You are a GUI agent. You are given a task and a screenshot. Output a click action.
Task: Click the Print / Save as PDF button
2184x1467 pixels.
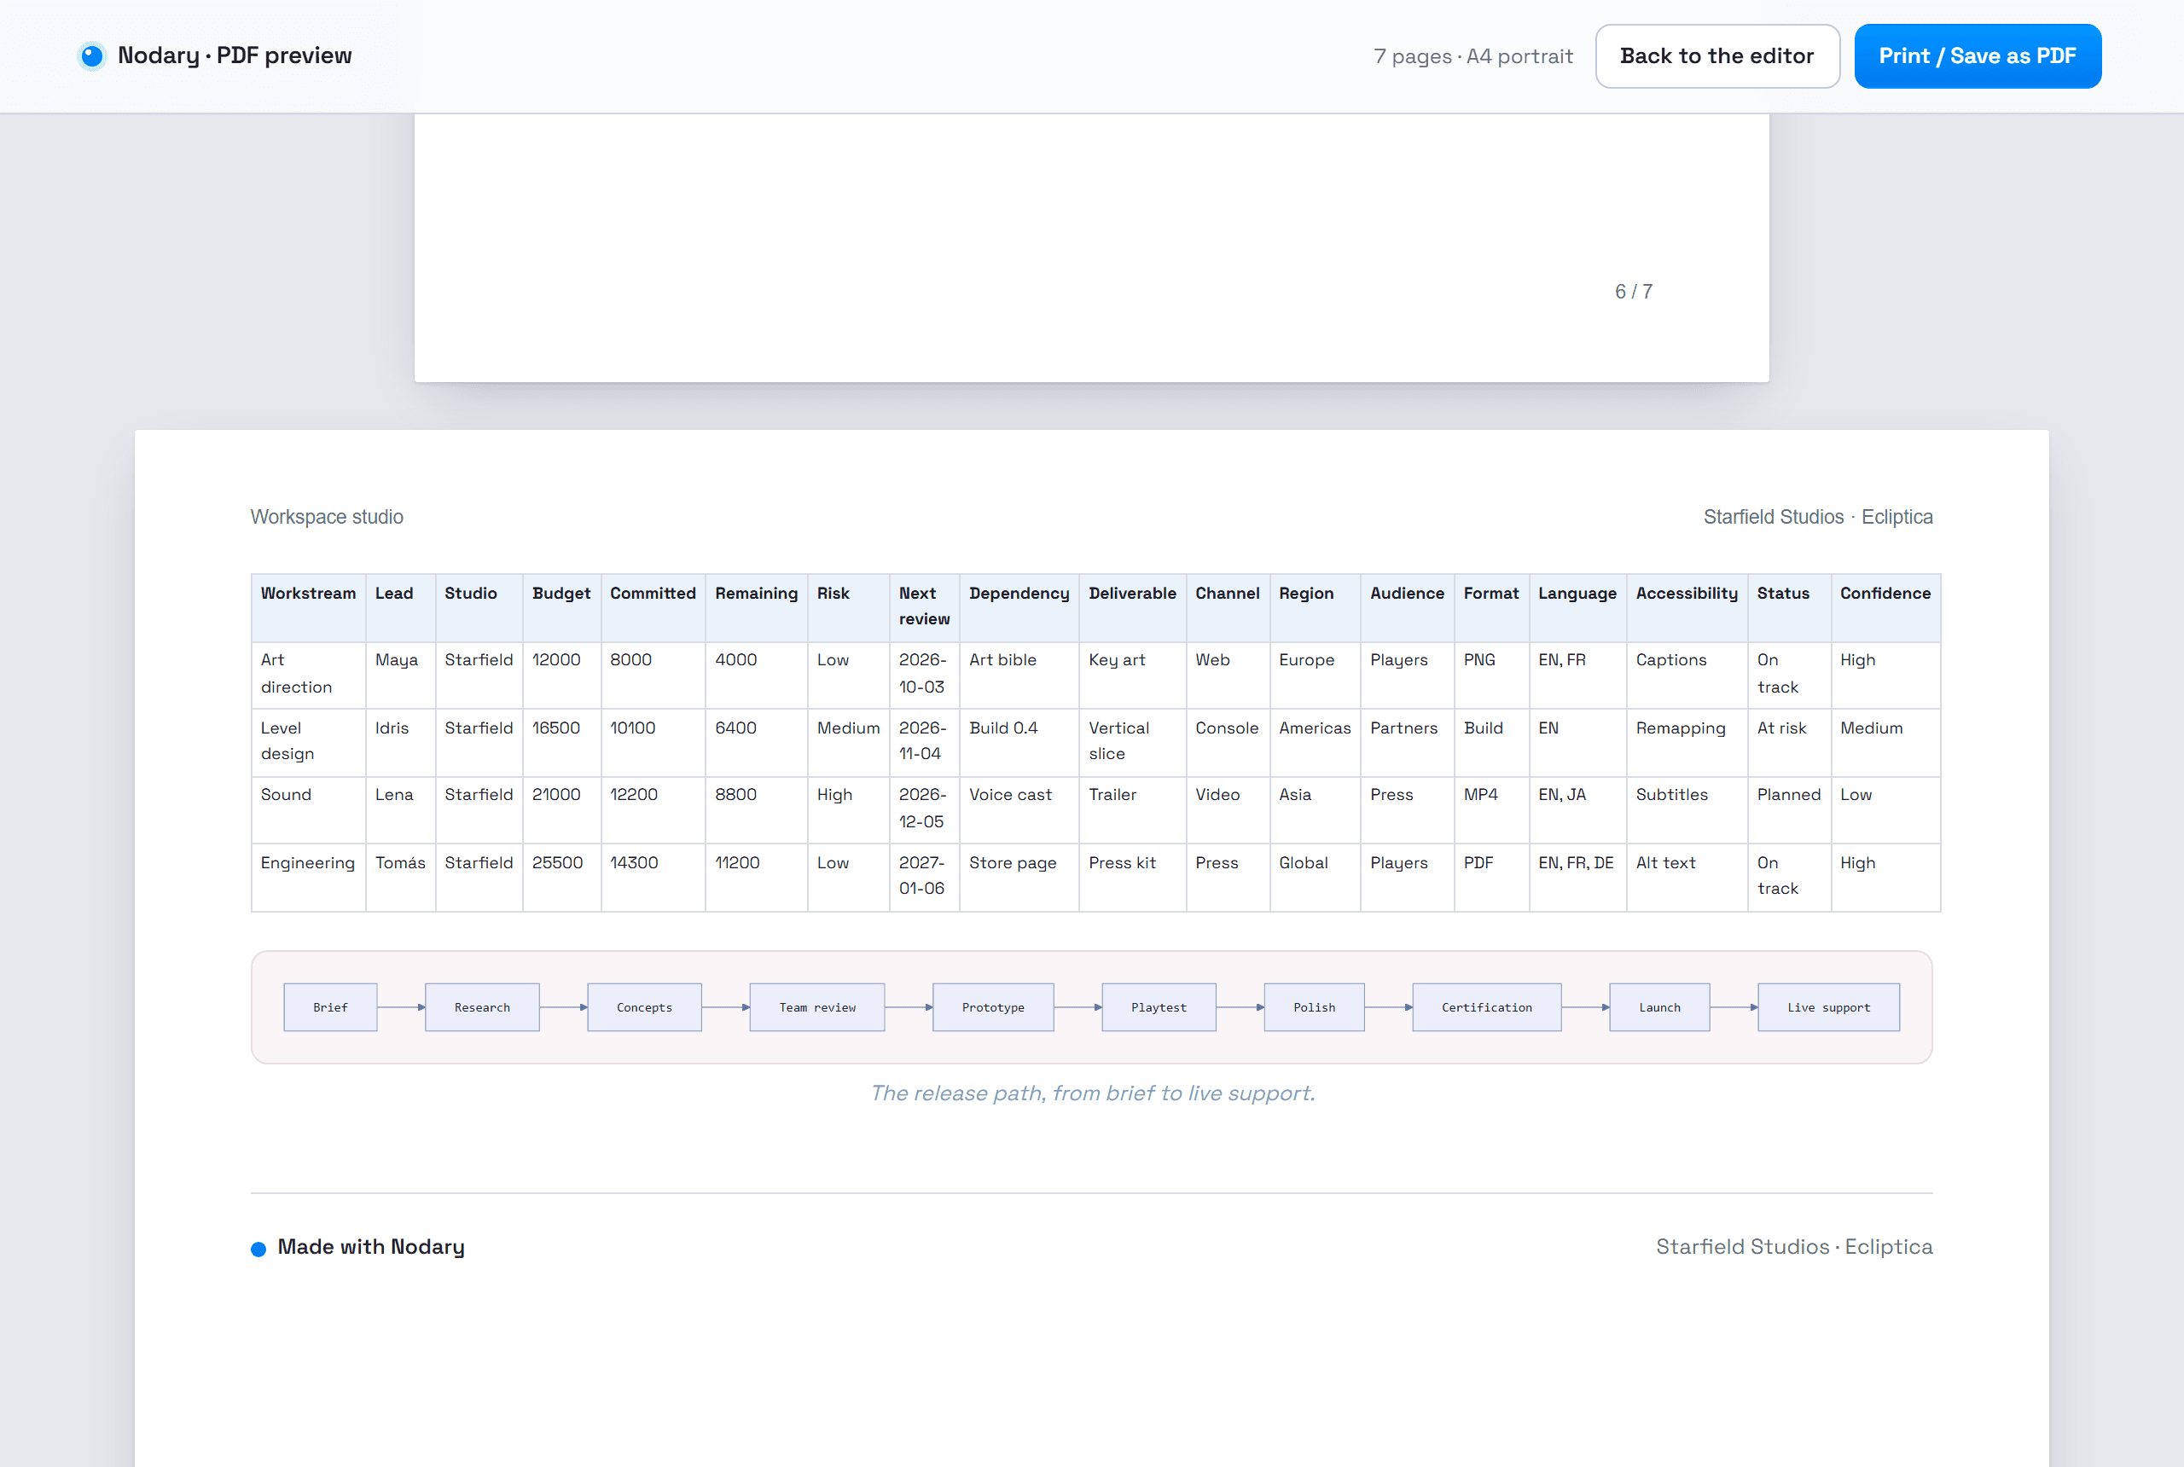point(1978,56)
